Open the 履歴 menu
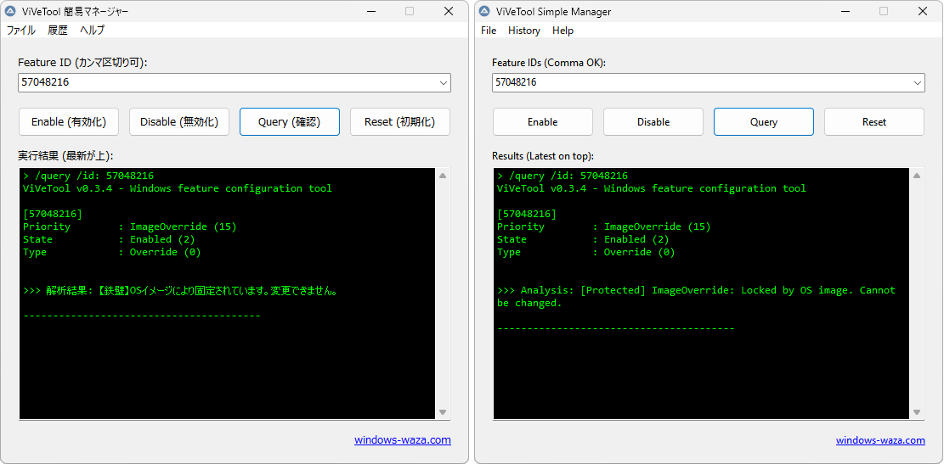Viewport: 944px width, 464px height. tap(58, 31)
